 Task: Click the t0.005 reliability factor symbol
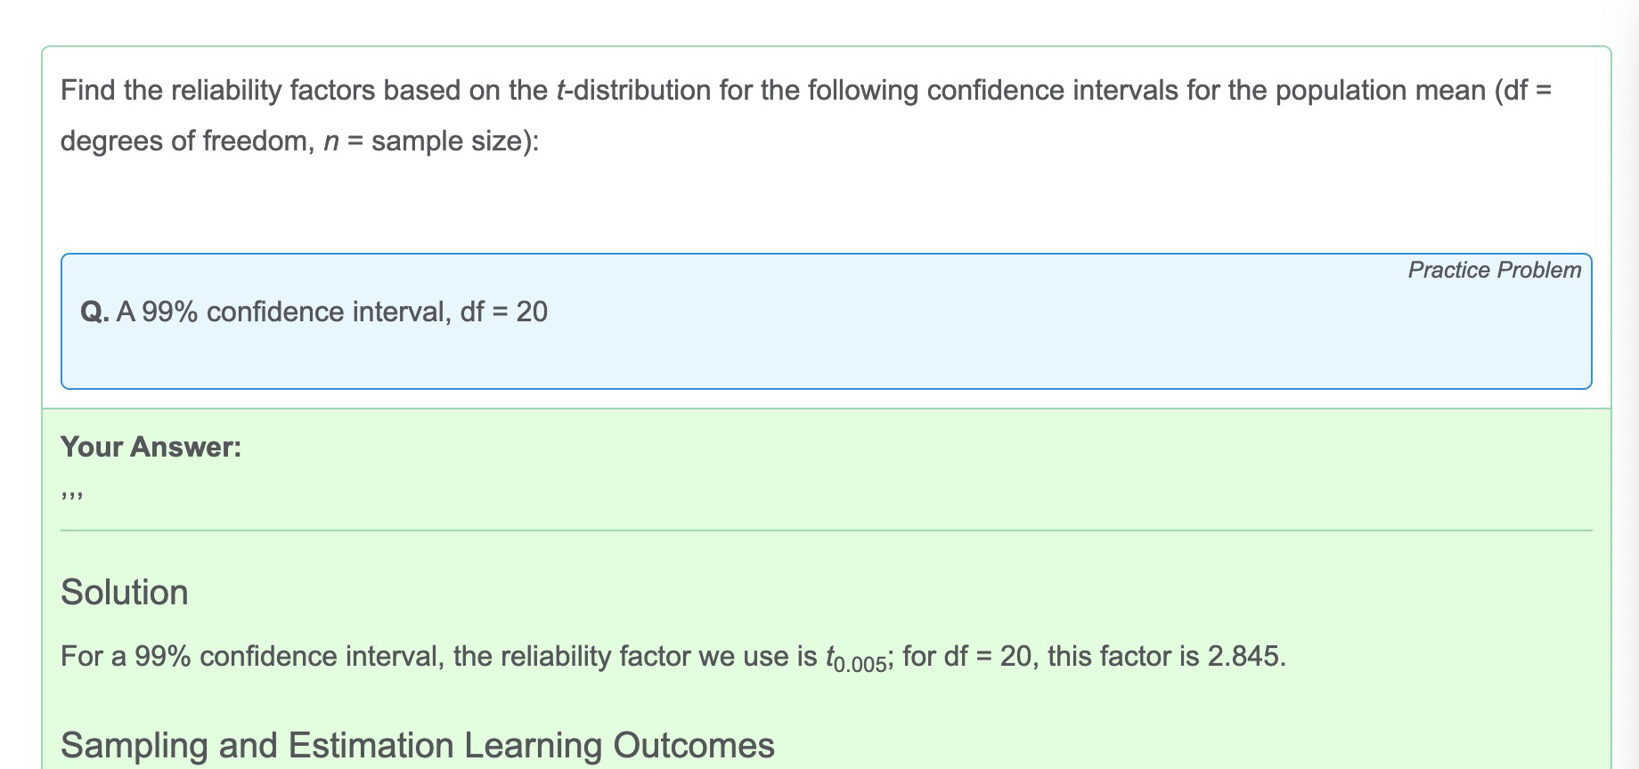855,659
